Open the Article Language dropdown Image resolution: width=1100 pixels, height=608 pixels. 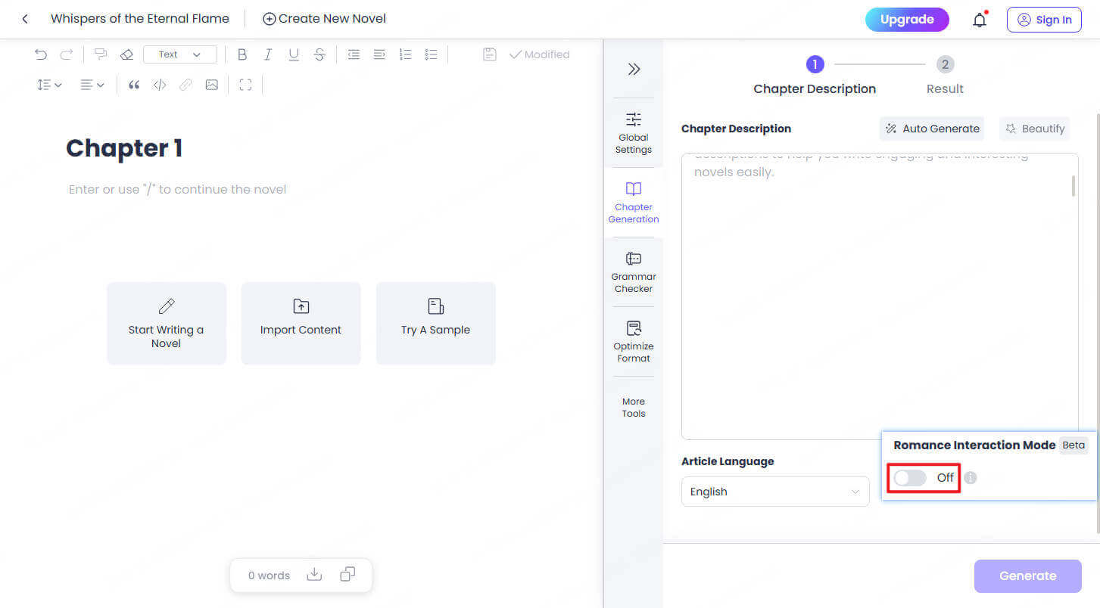pyautogui.click(x=774, y=492)
